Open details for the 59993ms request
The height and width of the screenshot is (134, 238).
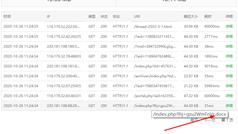pos(229,86)
